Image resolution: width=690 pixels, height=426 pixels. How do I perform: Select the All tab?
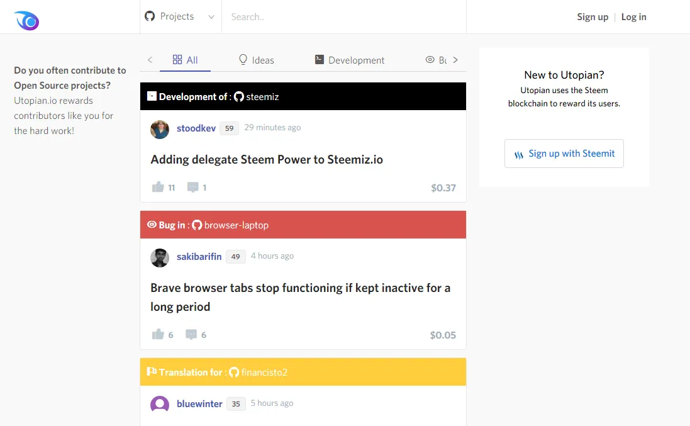coord(186,60)
